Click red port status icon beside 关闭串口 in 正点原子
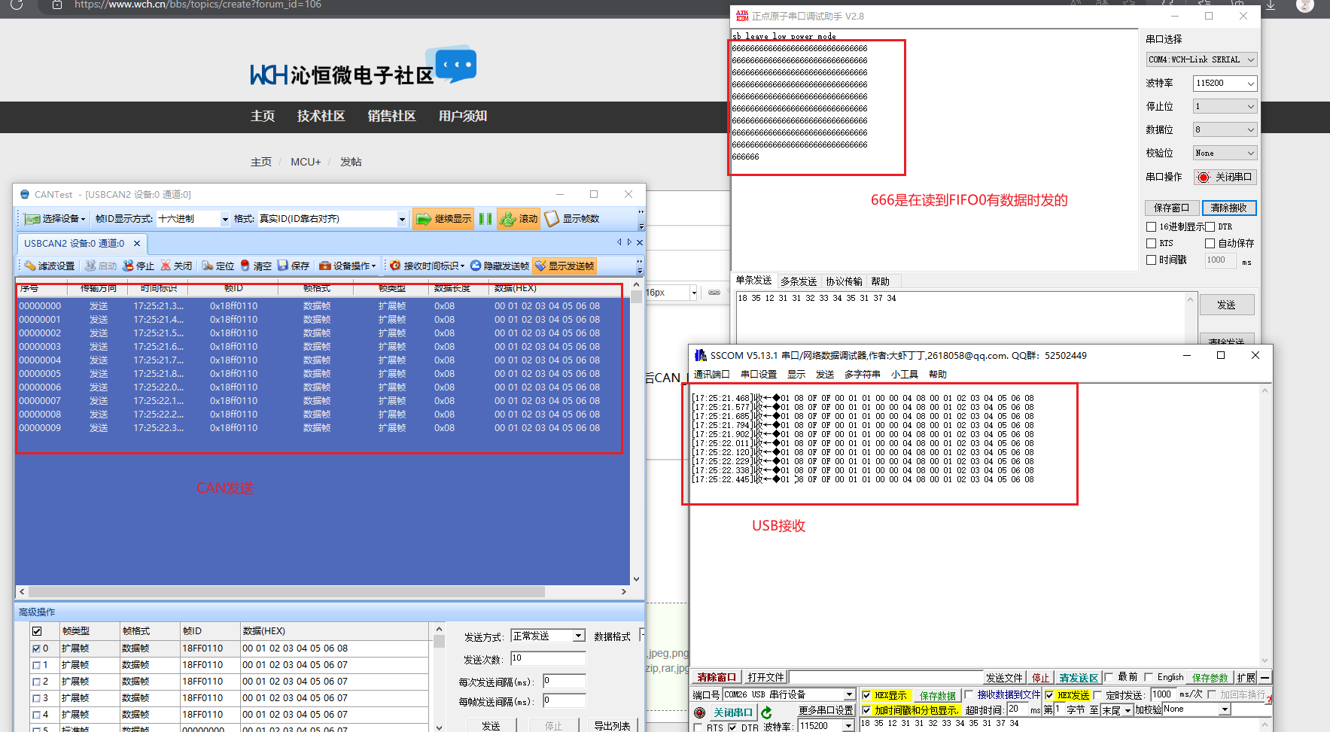Image resolution: width=1330 pixels, height=732 pixels. click(1203, 178)
